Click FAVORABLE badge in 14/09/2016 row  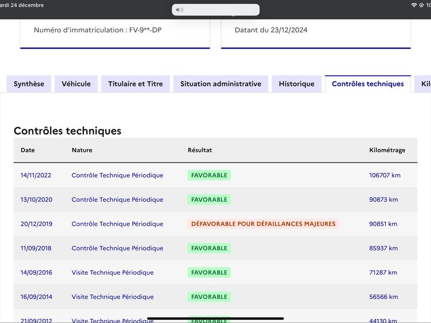[x=209, y=272]
